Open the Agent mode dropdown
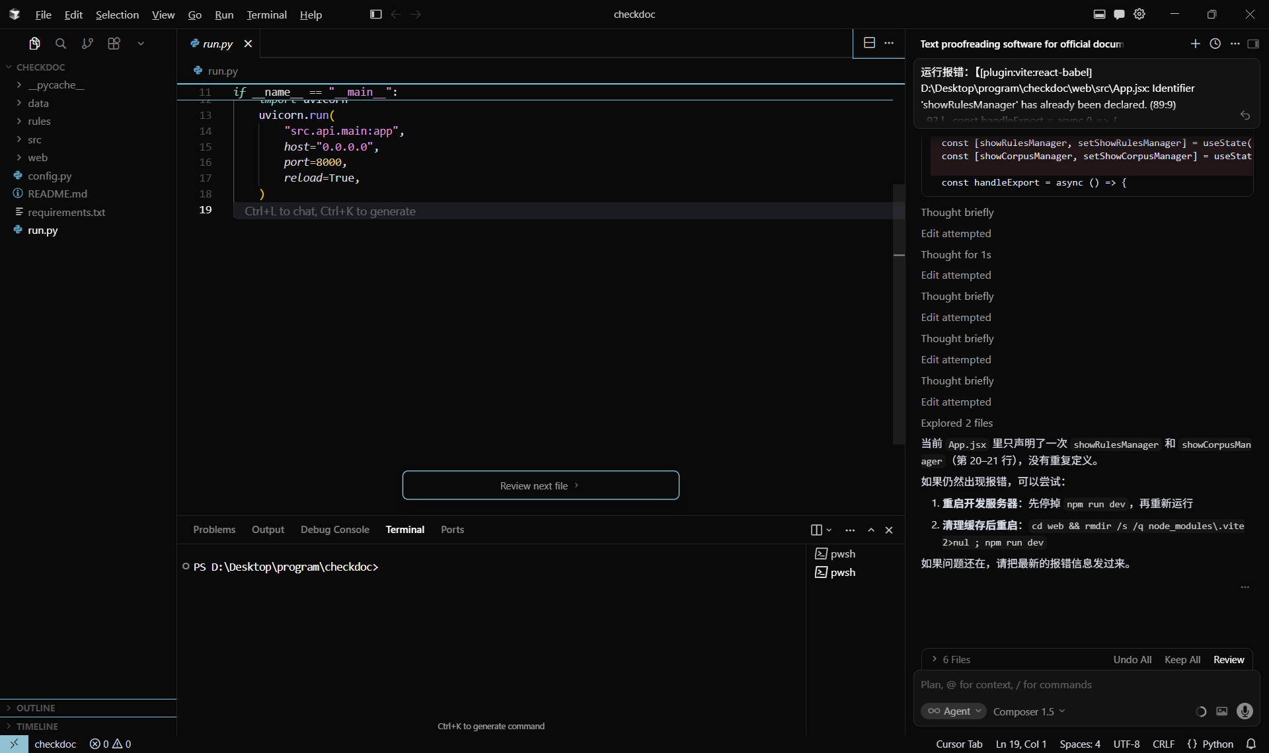The height and width of the screenshot is (753, 1269). coord(954,711)
